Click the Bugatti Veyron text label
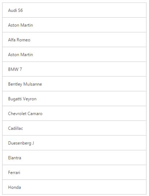Viewport: 149px width, 196px height. click(x=22, y=99)
